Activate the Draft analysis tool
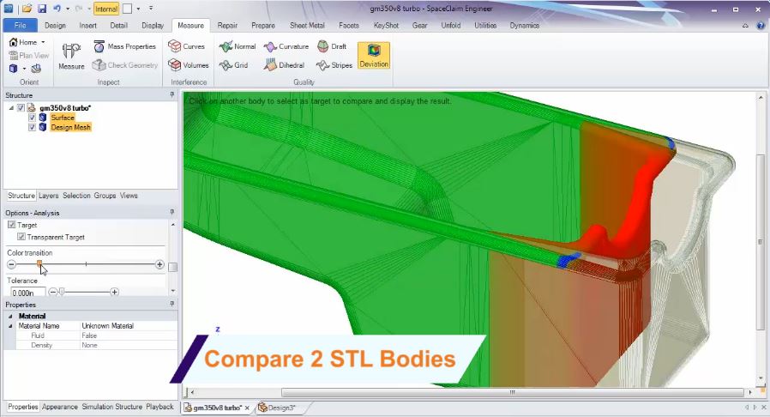 [332, 46]
